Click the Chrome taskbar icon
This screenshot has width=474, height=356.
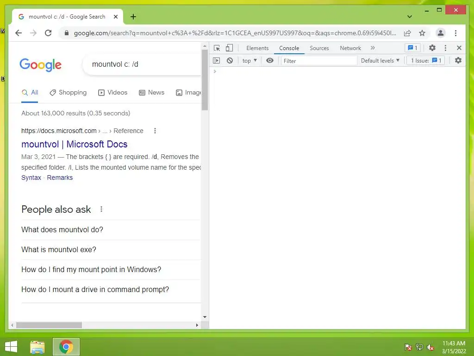[x=66, y=347]
